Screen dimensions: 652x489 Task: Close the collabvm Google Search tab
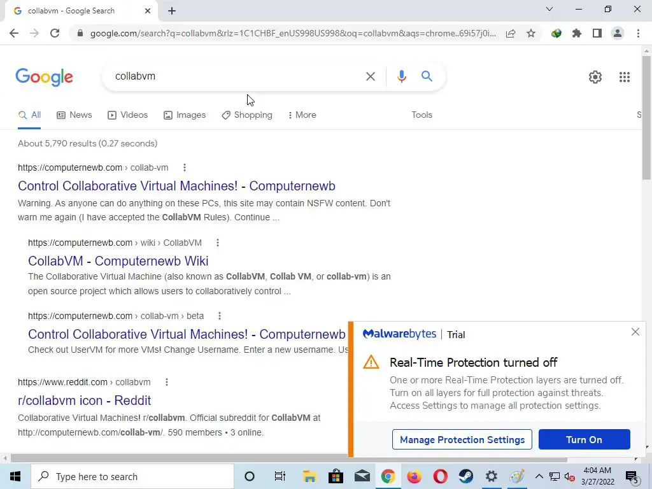point(148,11)
